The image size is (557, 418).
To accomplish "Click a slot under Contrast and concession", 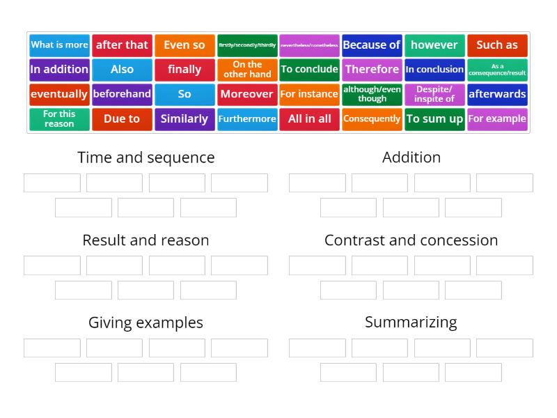I will pos(317,265).
